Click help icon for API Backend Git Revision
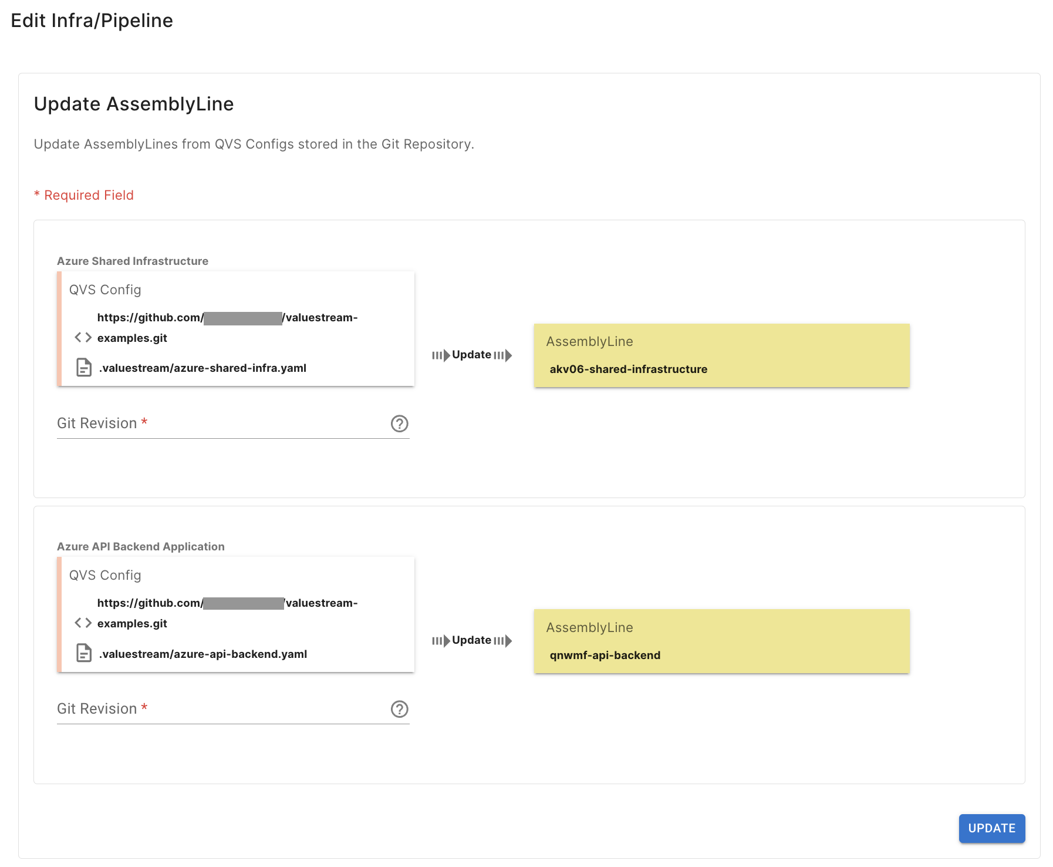Screen dimensions: 1053x867 (x=399, y=709)
